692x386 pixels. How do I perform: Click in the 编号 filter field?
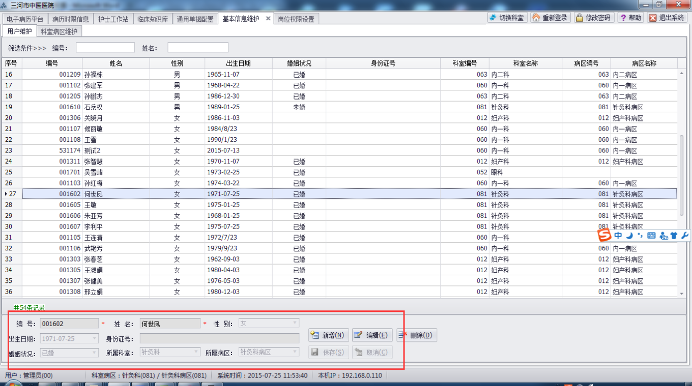105,48
